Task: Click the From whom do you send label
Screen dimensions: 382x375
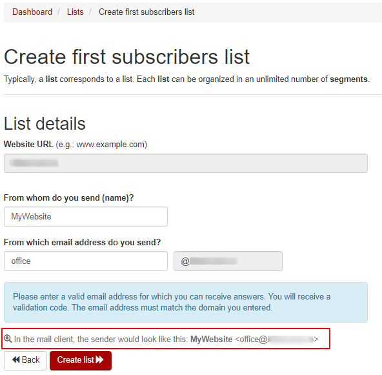Action: [68, 198]
